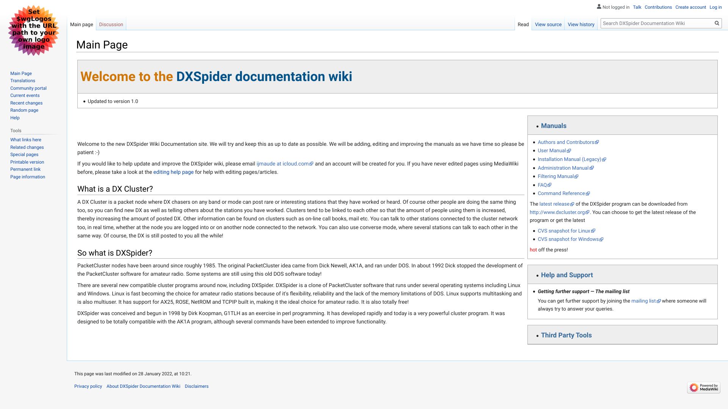Open the Talk link in header
Screen dimensions: 728x409
click(637, 7)
